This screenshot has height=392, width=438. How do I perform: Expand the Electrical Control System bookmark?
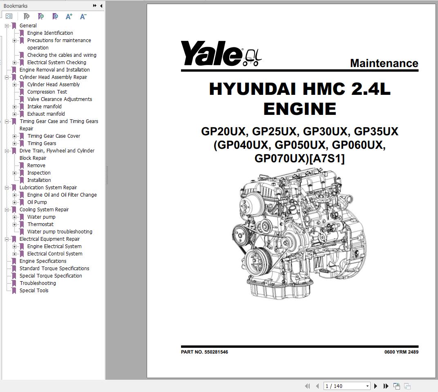tap(15, 254)
